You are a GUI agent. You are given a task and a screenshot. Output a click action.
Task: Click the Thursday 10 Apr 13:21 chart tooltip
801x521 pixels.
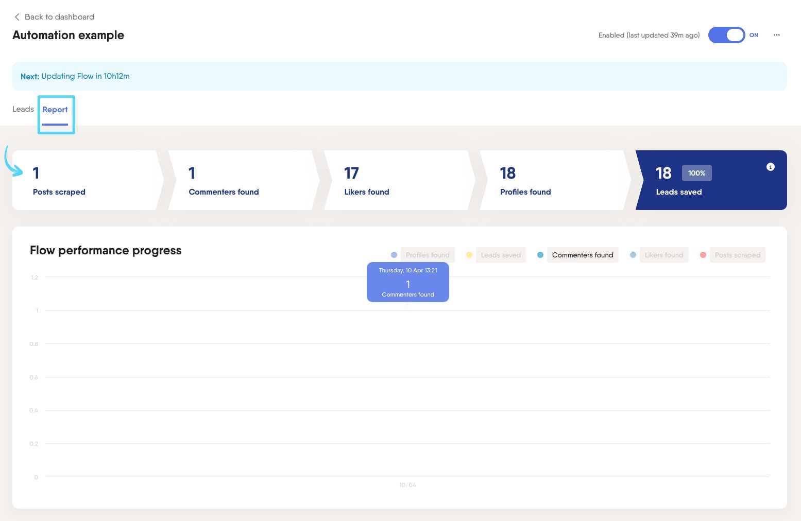tap(408, 282)
